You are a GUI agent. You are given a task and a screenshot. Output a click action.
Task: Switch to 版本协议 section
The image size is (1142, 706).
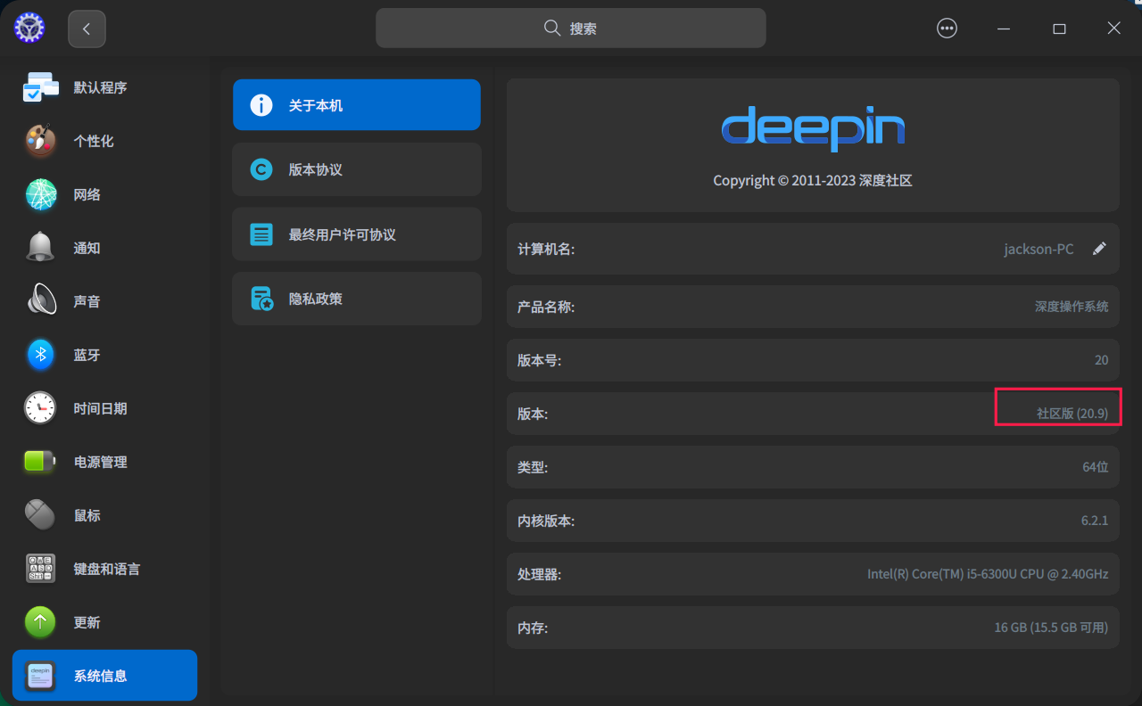coord(356,169)
